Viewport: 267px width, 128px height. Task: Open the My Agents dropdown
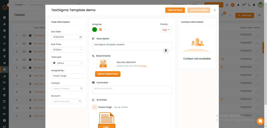point(214,5)
